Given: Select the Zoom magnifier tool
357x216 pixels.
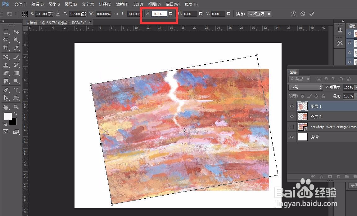Looking at the screenshot, I should (x=16, y=107).
